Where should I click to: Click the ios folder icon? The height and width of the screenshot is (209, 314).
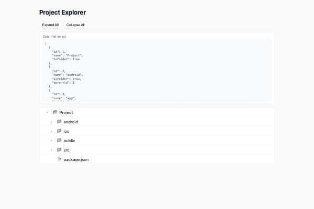(x=59, y=131)
